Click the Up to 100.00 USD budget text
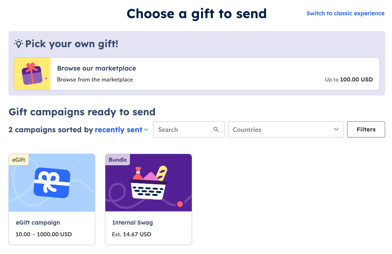The image size is (392, 254). [349, 79]
